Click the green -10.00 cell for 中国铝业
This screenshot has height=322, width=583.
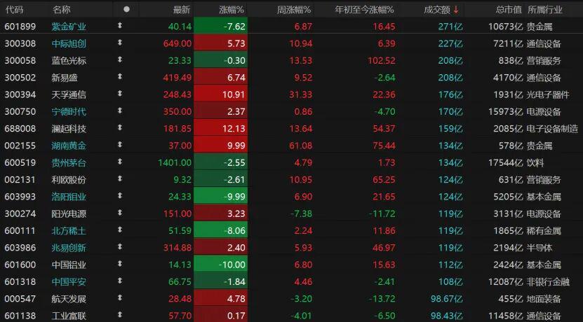[x=219, y=265]
